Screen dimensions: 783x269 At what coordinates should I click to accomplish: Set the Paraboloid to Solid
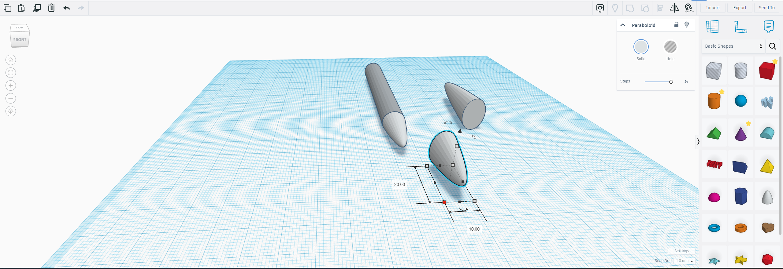[x=641, y=47]
